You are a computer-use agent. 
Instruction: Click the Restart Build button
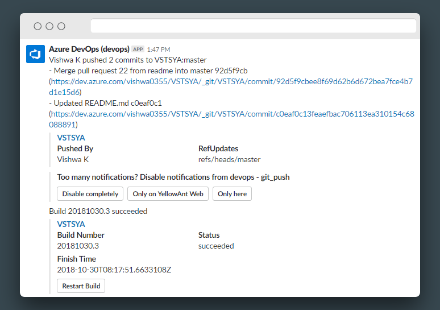pyautogui.click(x=81, y=286)
